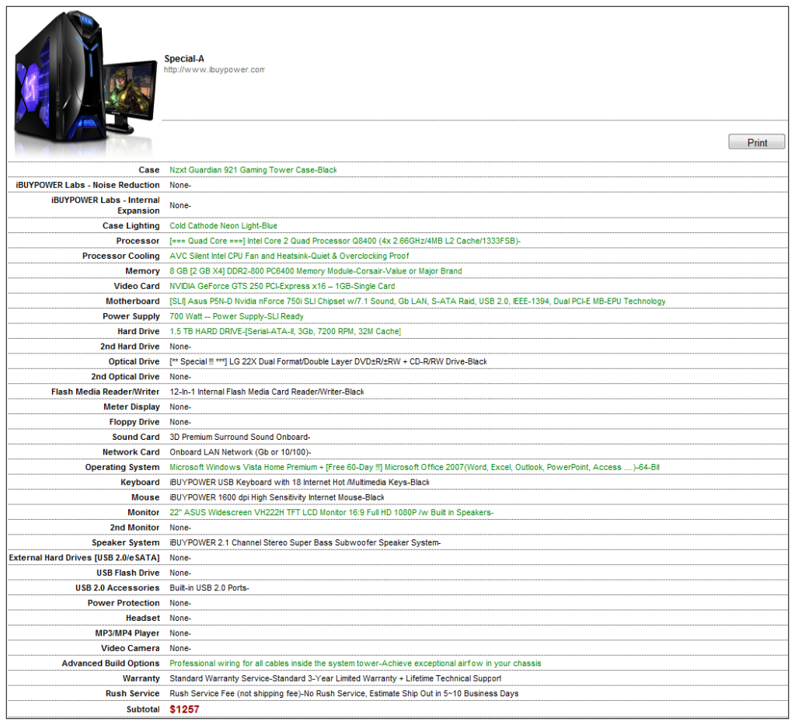Select the Nzxt Guardian 921 case entry
Image resolution: width=795 pixels, height=725 pixels.
click(x=253, y=169)
